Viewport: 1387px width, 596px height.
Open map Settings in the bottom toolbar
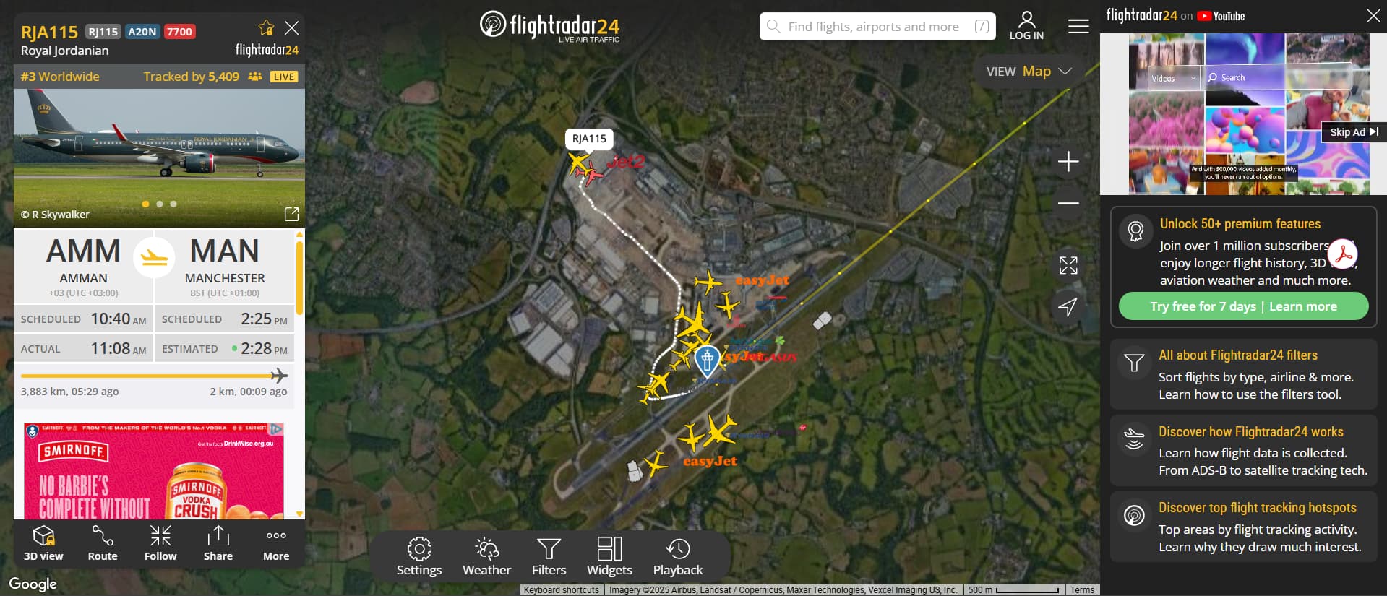click(x=419, y=556)
